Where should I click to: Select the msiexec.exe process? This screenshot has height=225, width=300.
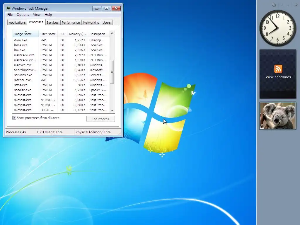pos(61,65)
